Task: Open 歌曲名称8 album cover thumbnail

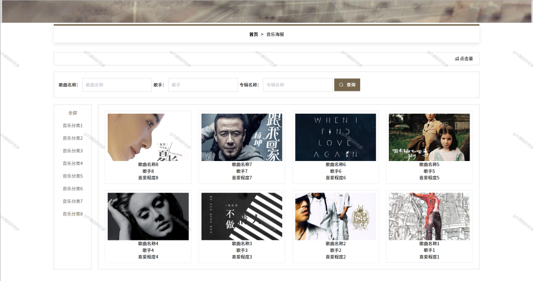Action: point(148,137)
